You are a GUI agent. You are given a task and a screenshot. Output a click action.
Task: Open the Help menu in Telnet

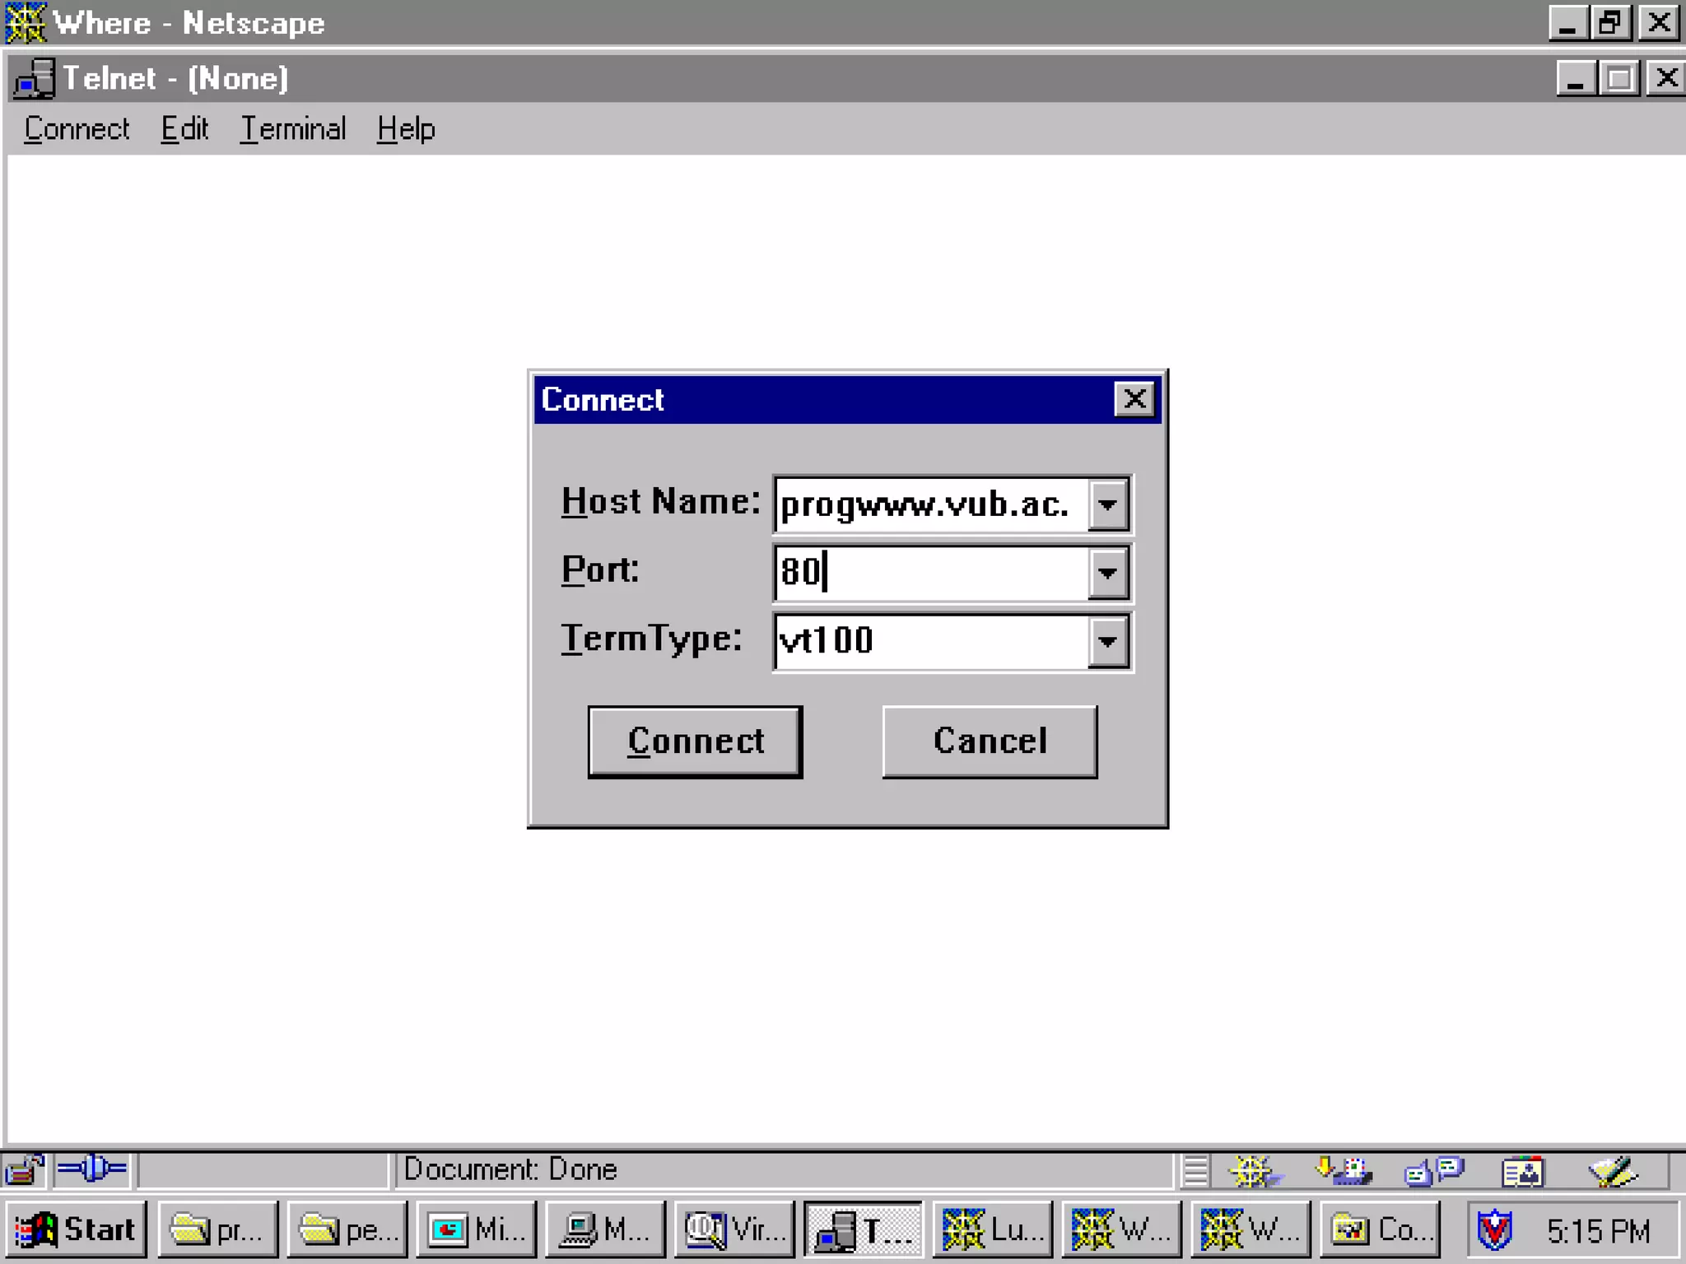coord(406,129)
